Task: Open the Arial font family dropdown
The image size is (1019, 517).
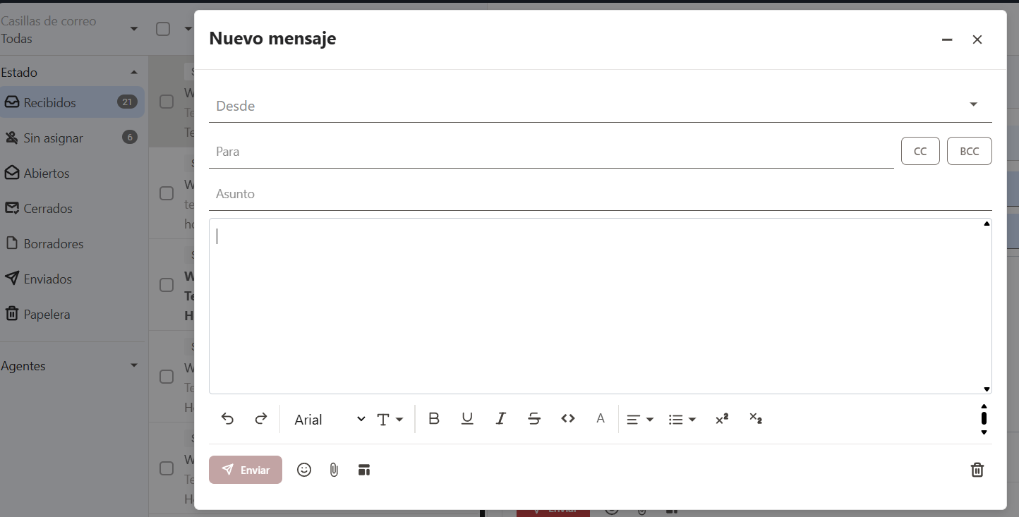Action: 330,420
